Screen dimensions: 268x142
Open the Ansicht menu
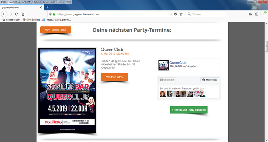pyautogui.click(x=26, y=2)
